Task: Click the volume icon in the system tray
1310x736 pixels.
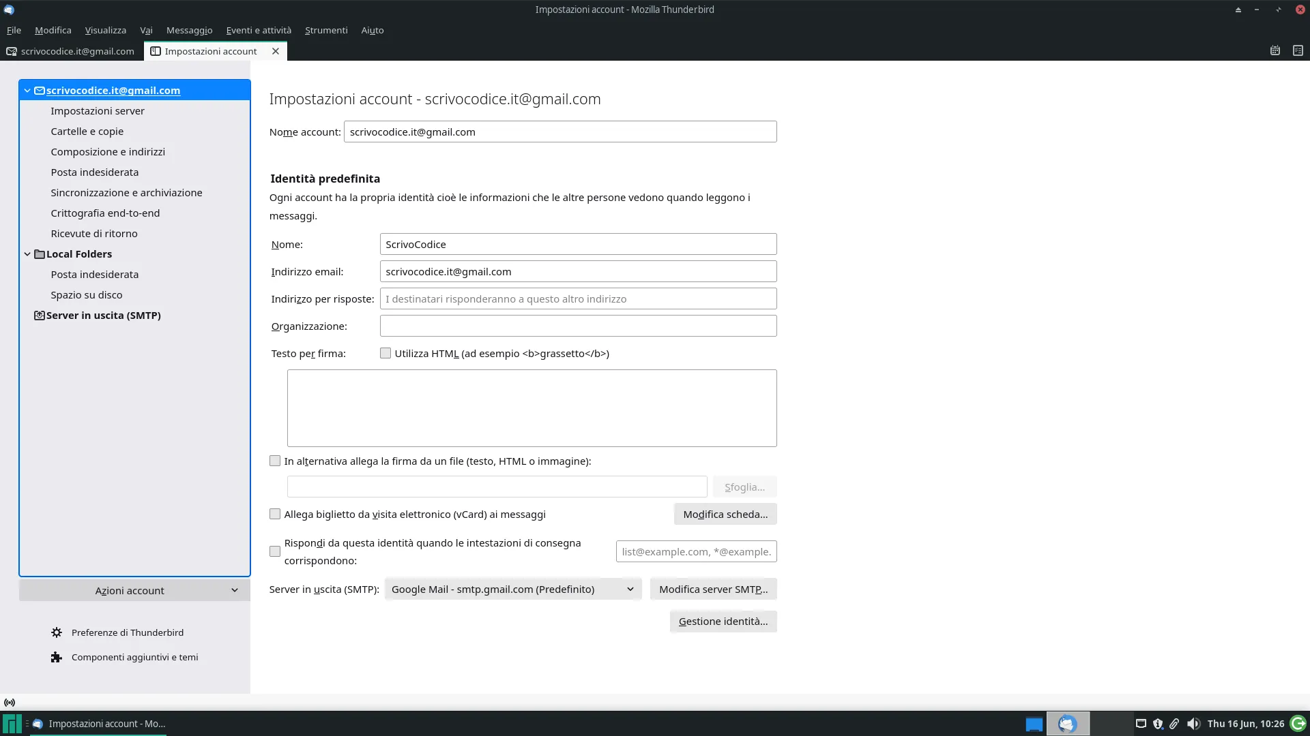Action: pyautogui.click(x=1193, y=724)
